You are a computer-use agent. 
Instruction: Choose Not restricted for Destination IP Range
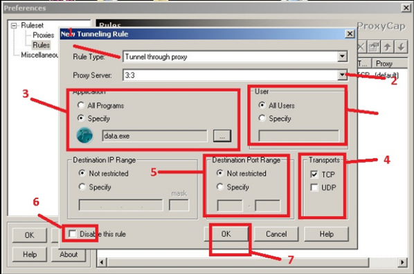point(82,173)
